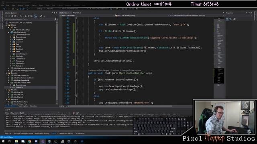Click the Home icon in Solution Explorer toolbar
This screenshot has width=257, height=144.
pos(12,16)
